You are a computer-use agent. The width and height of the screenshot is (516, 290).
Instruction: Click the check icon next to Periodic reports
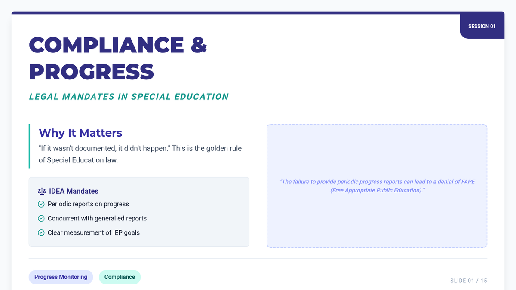(x=41, y=204)
